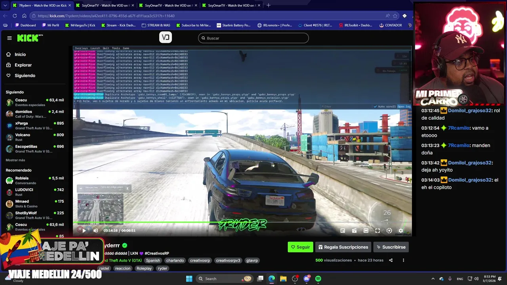507x285 pixels.
Task: Select the reaccion tag
Action: (x=122, y=268)
